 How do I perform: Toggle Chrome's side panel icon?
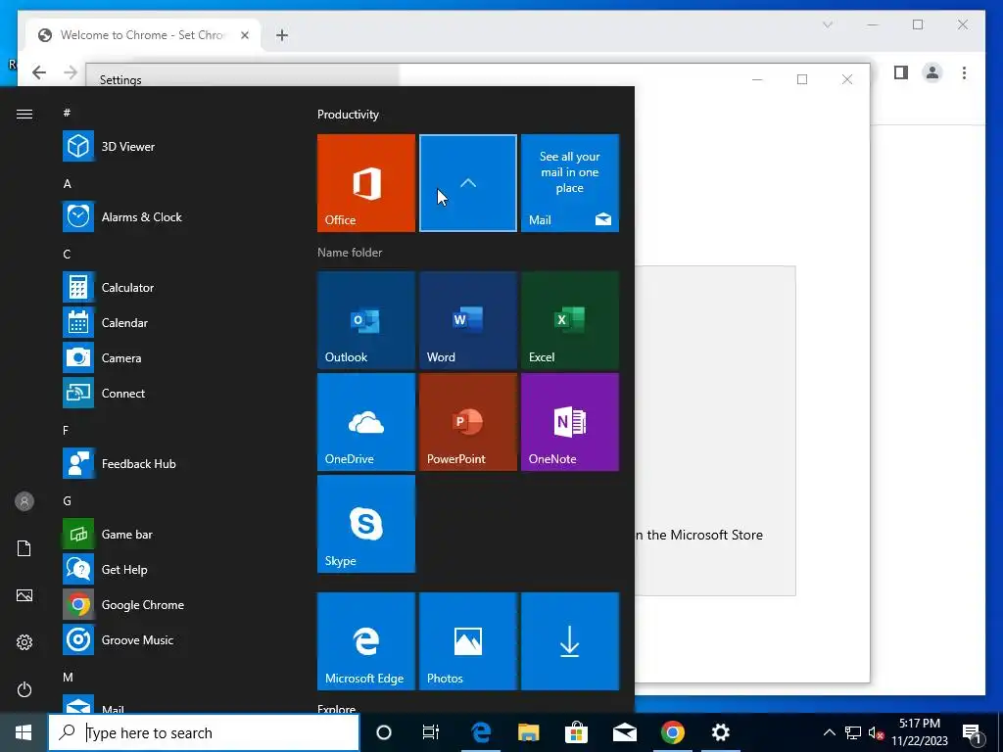point(901,72)
